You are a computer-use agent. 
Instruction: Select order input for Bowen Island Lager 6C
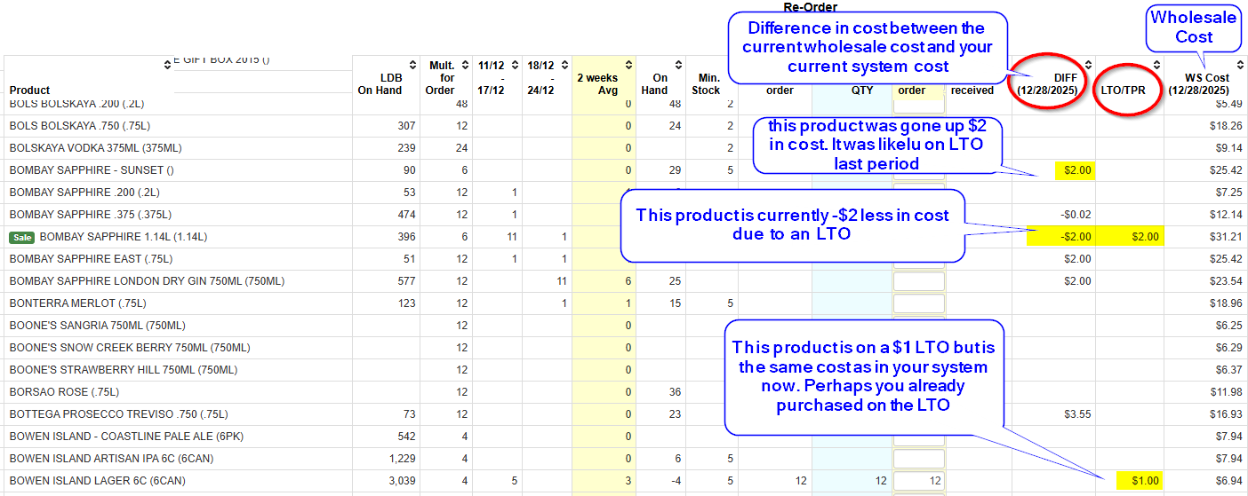tap(918, 480)
